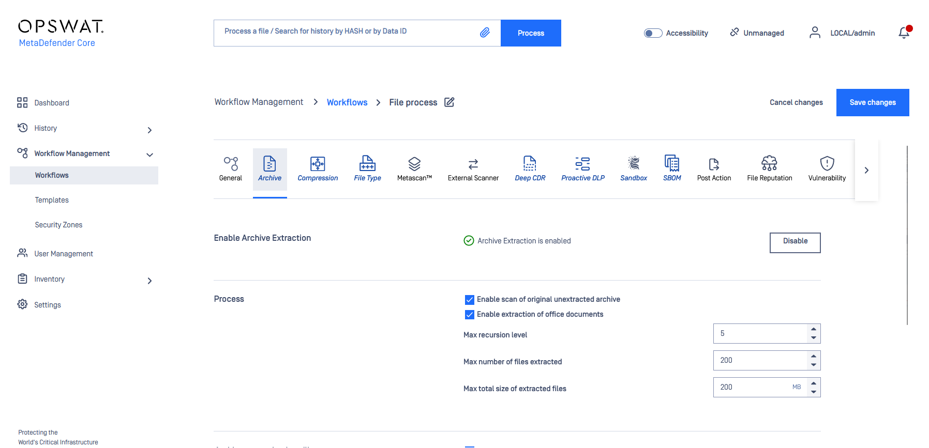Open the notifications bell
Image resolution: width=929 pixels, height=448 pixels.
904,33
